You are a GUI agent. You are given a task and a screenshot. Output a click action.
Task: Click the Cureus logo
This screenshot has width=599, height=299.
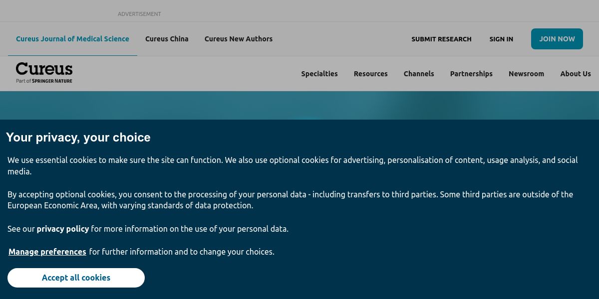(44, 69)
